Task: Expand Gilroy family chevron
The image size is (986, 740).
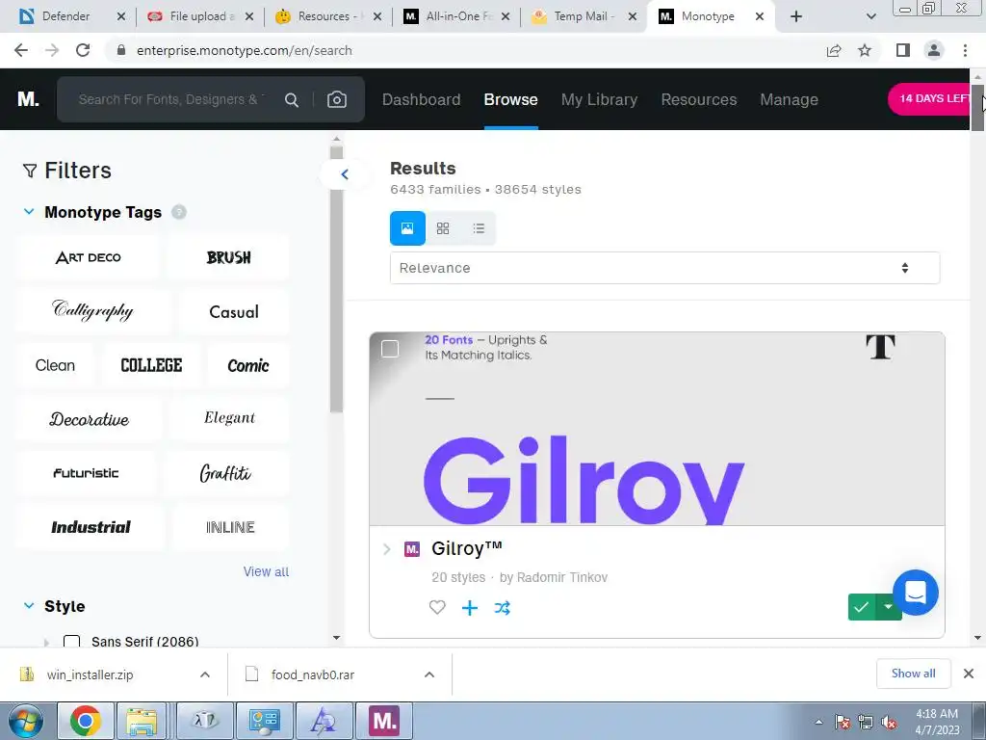Action: pyautogui.click(x=387, y=549)
